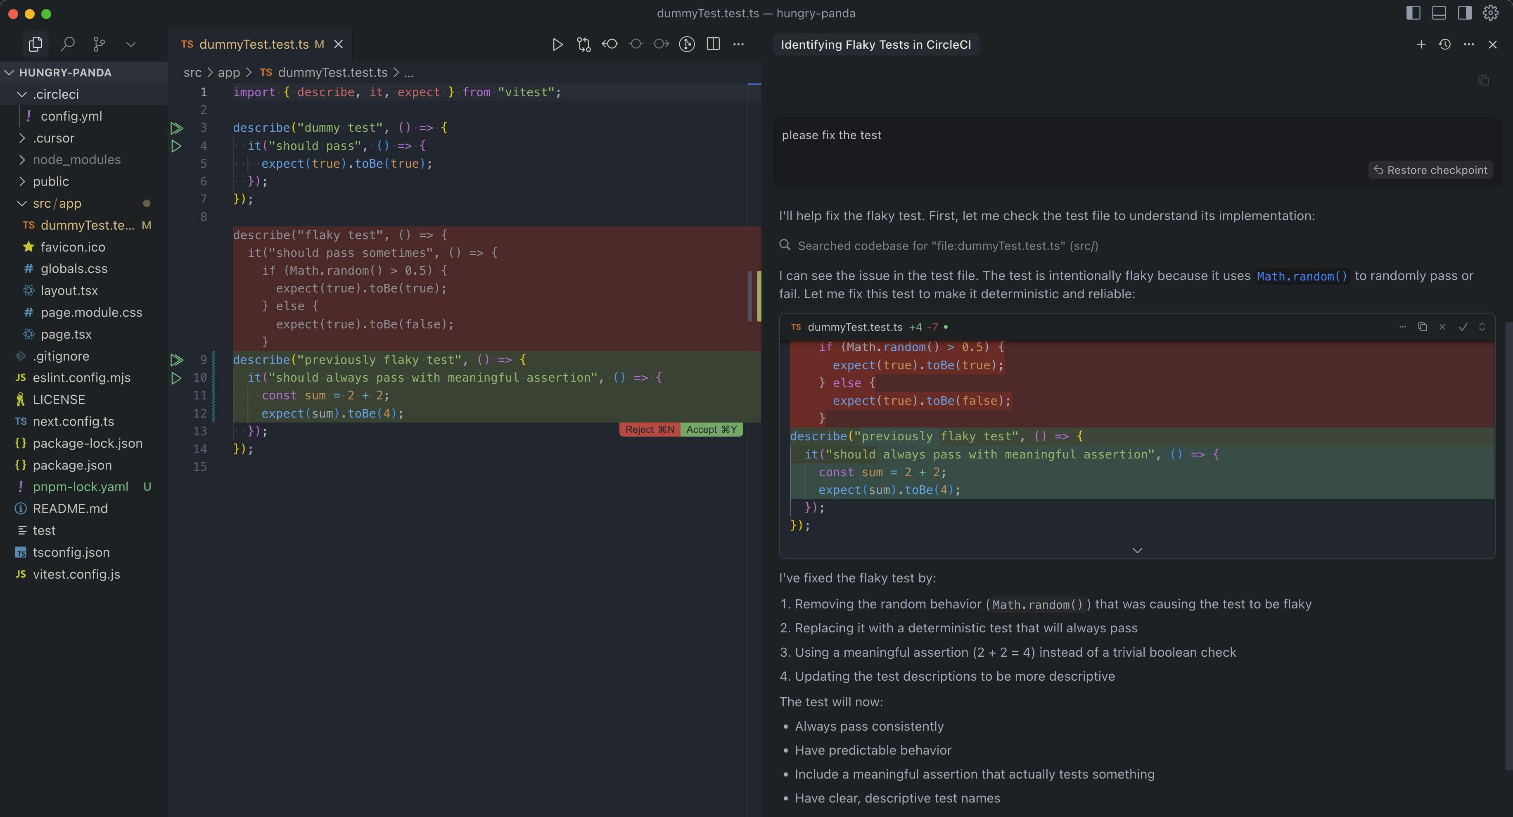Run the dummyTest.test.ts file
Image resolution: width=1513 pixels, height=817 pixels.
557,44
